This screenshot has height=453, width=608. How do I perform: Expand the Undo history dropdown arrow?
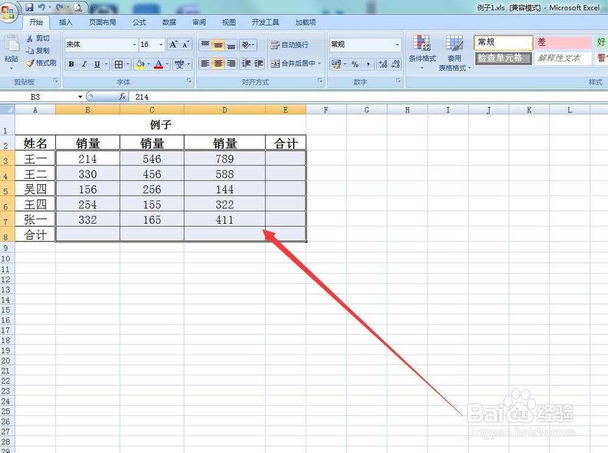[x=50, y=7]
